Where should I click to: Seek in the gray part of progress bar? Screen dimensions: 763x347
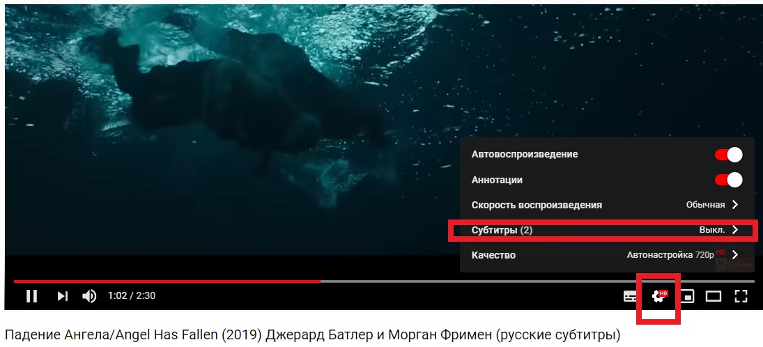pos(537,282)
